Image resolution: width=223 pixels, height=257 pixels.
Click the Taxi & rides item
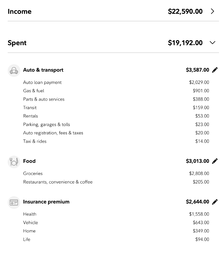coord(116,141)
